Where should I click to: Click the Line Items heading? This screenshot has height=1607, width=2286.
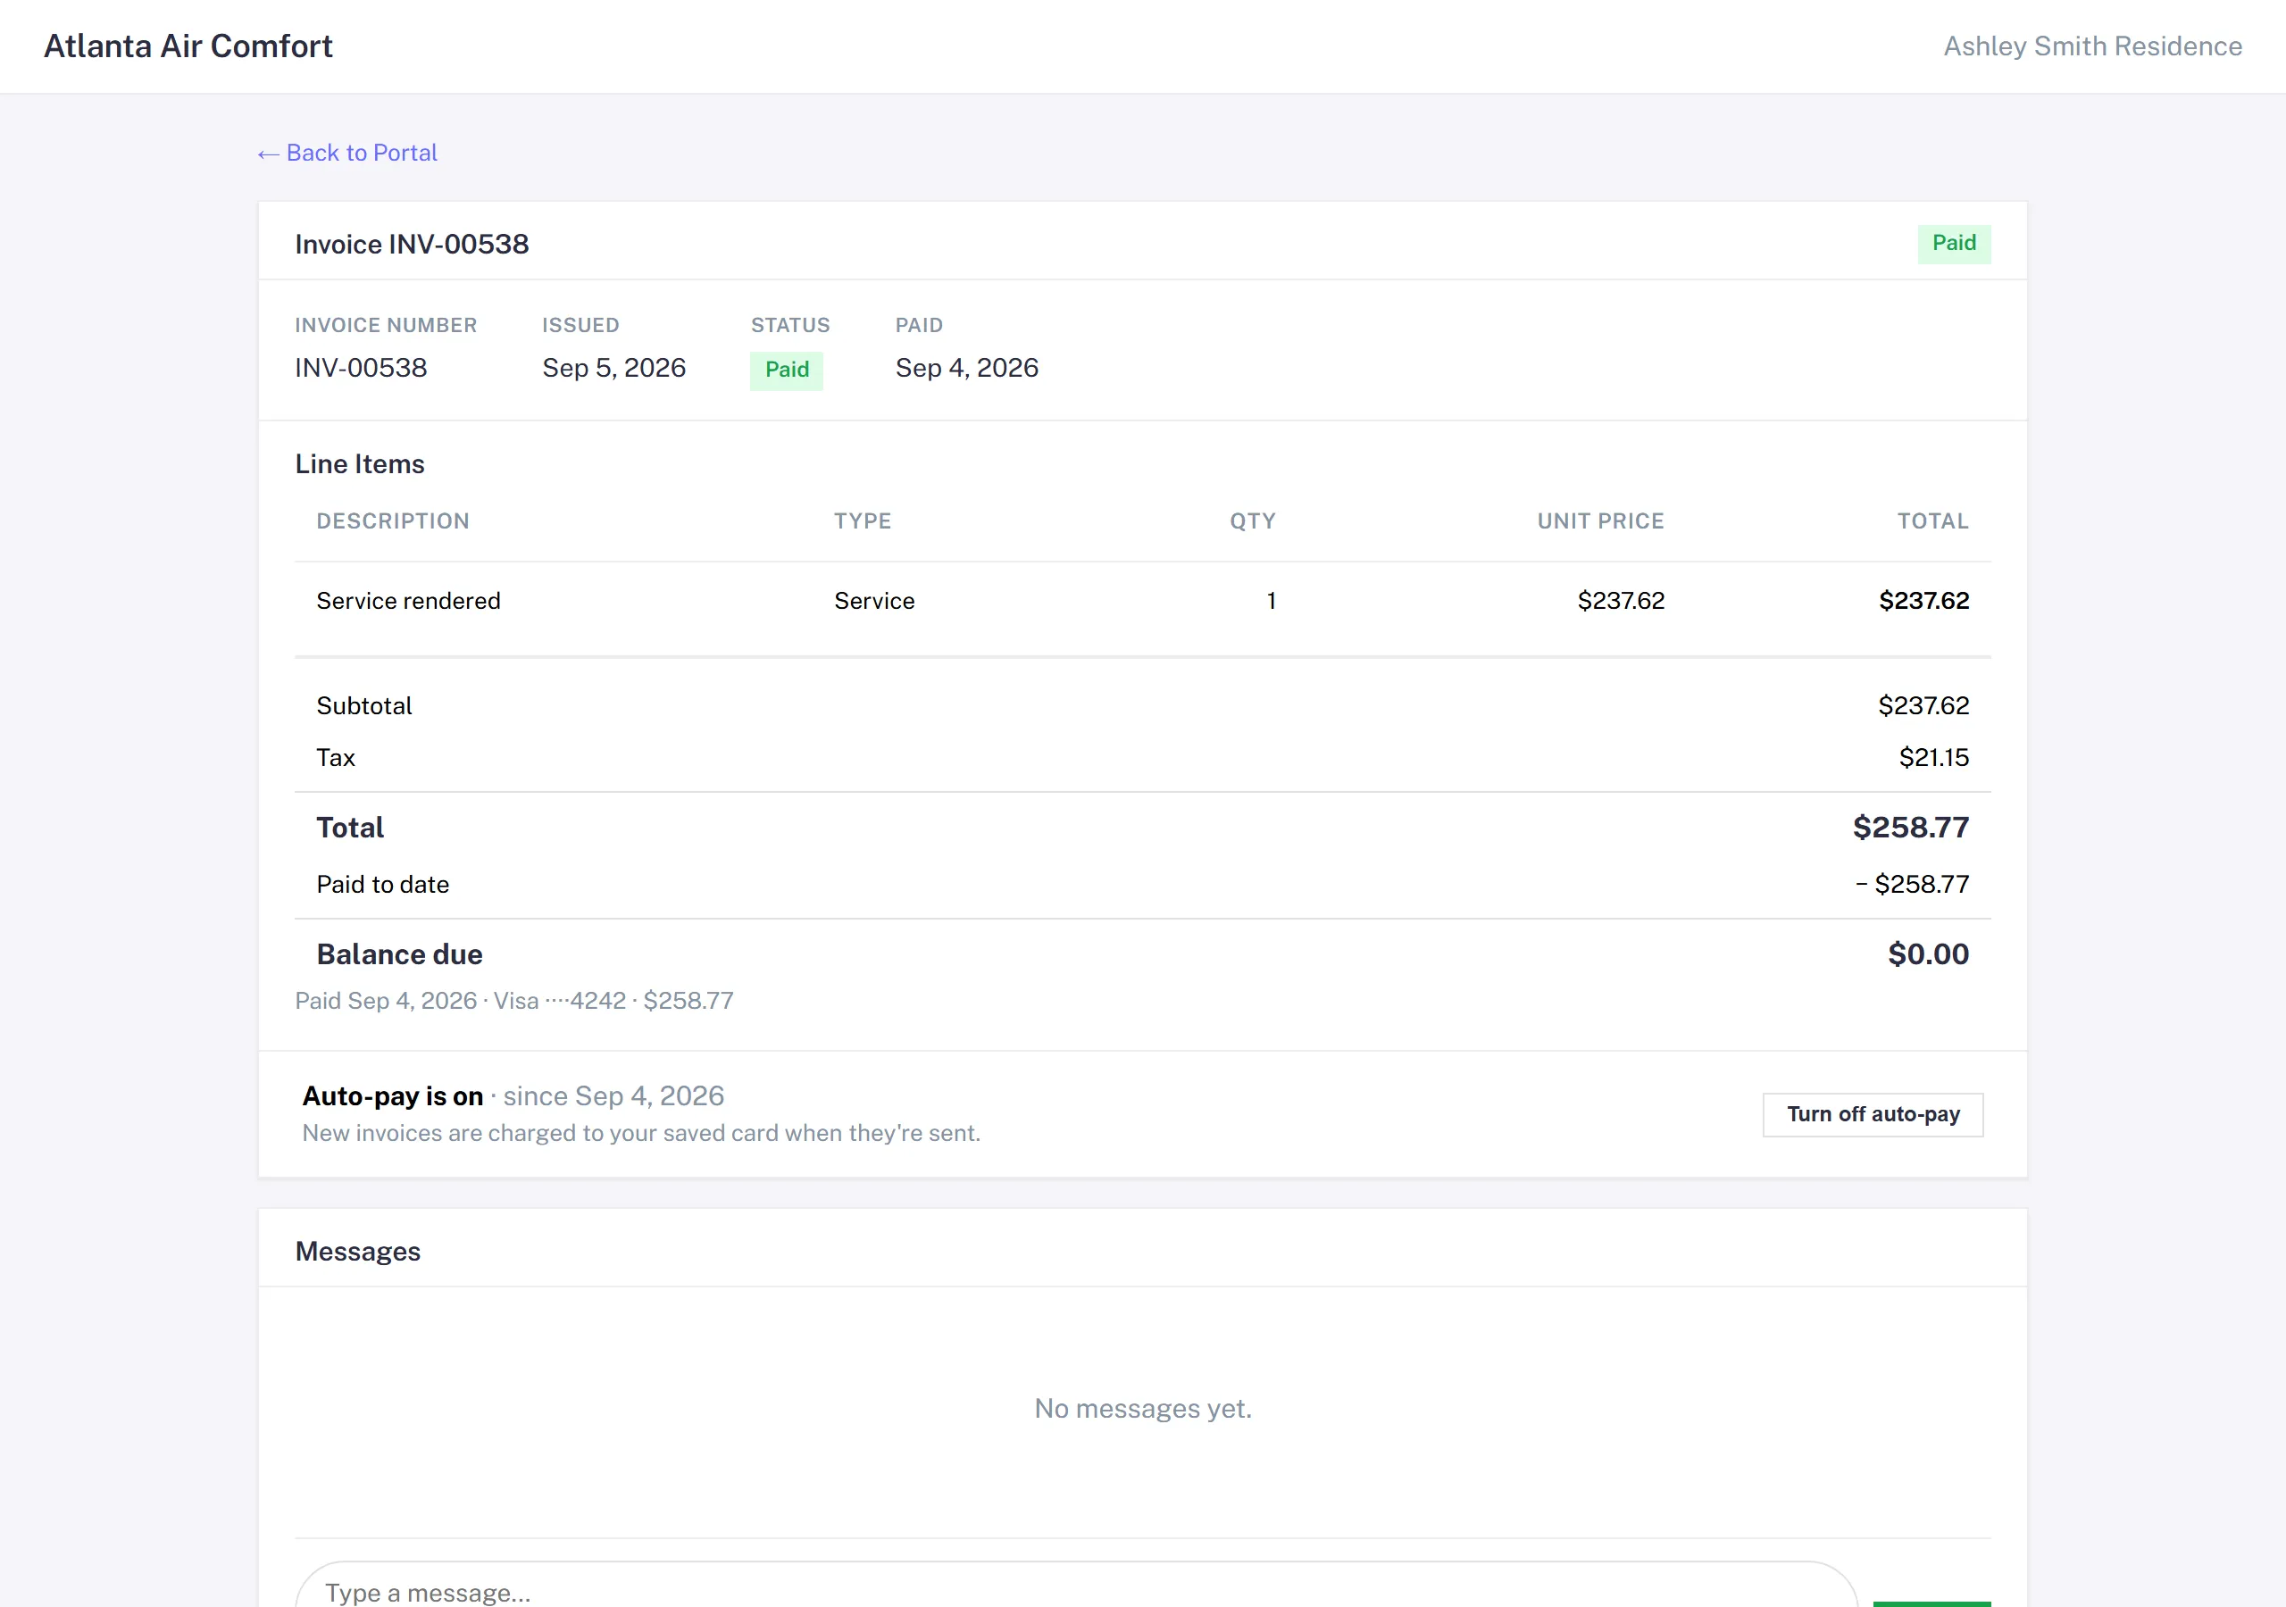[360, 464]
